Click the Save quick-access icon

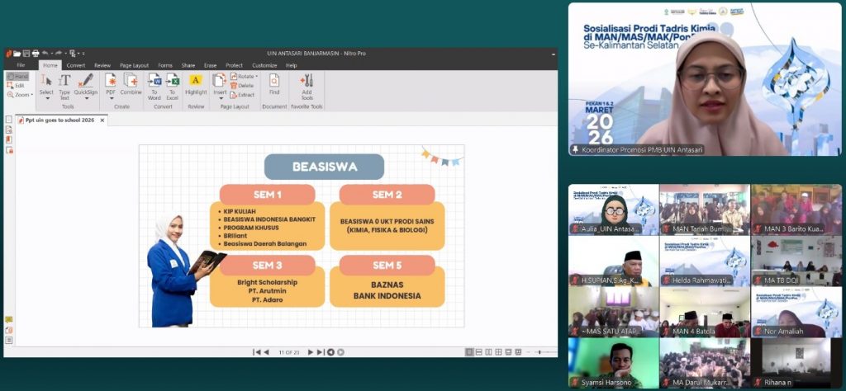tap(26, 54)
